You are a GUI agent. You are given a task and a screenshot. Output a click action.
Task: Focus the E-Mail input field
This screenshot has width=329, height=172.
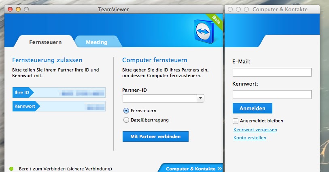coord(272,72)
